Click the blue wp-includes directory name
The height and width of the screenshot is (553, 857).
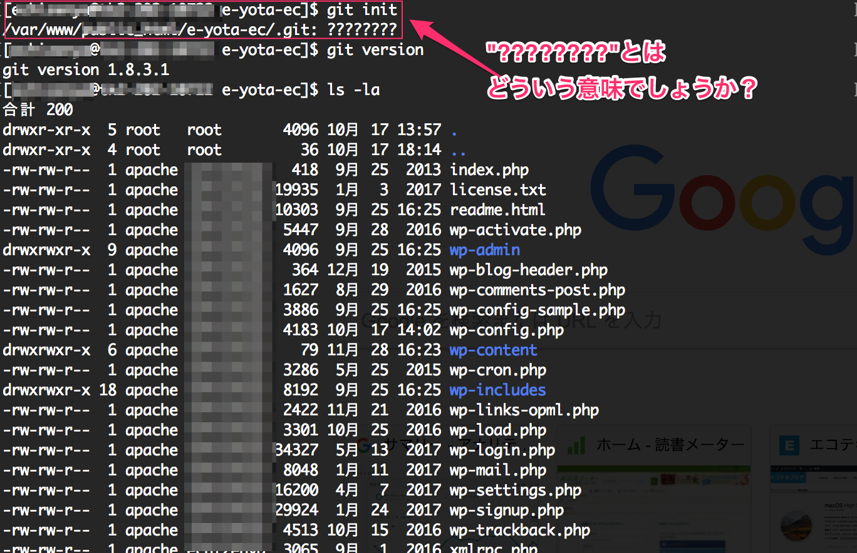[x=498, y=390]
